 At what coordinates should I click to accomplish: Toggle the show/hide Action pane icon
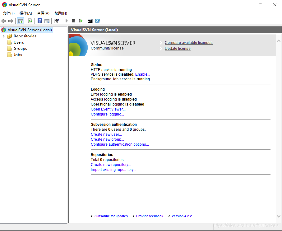point(47,21)
